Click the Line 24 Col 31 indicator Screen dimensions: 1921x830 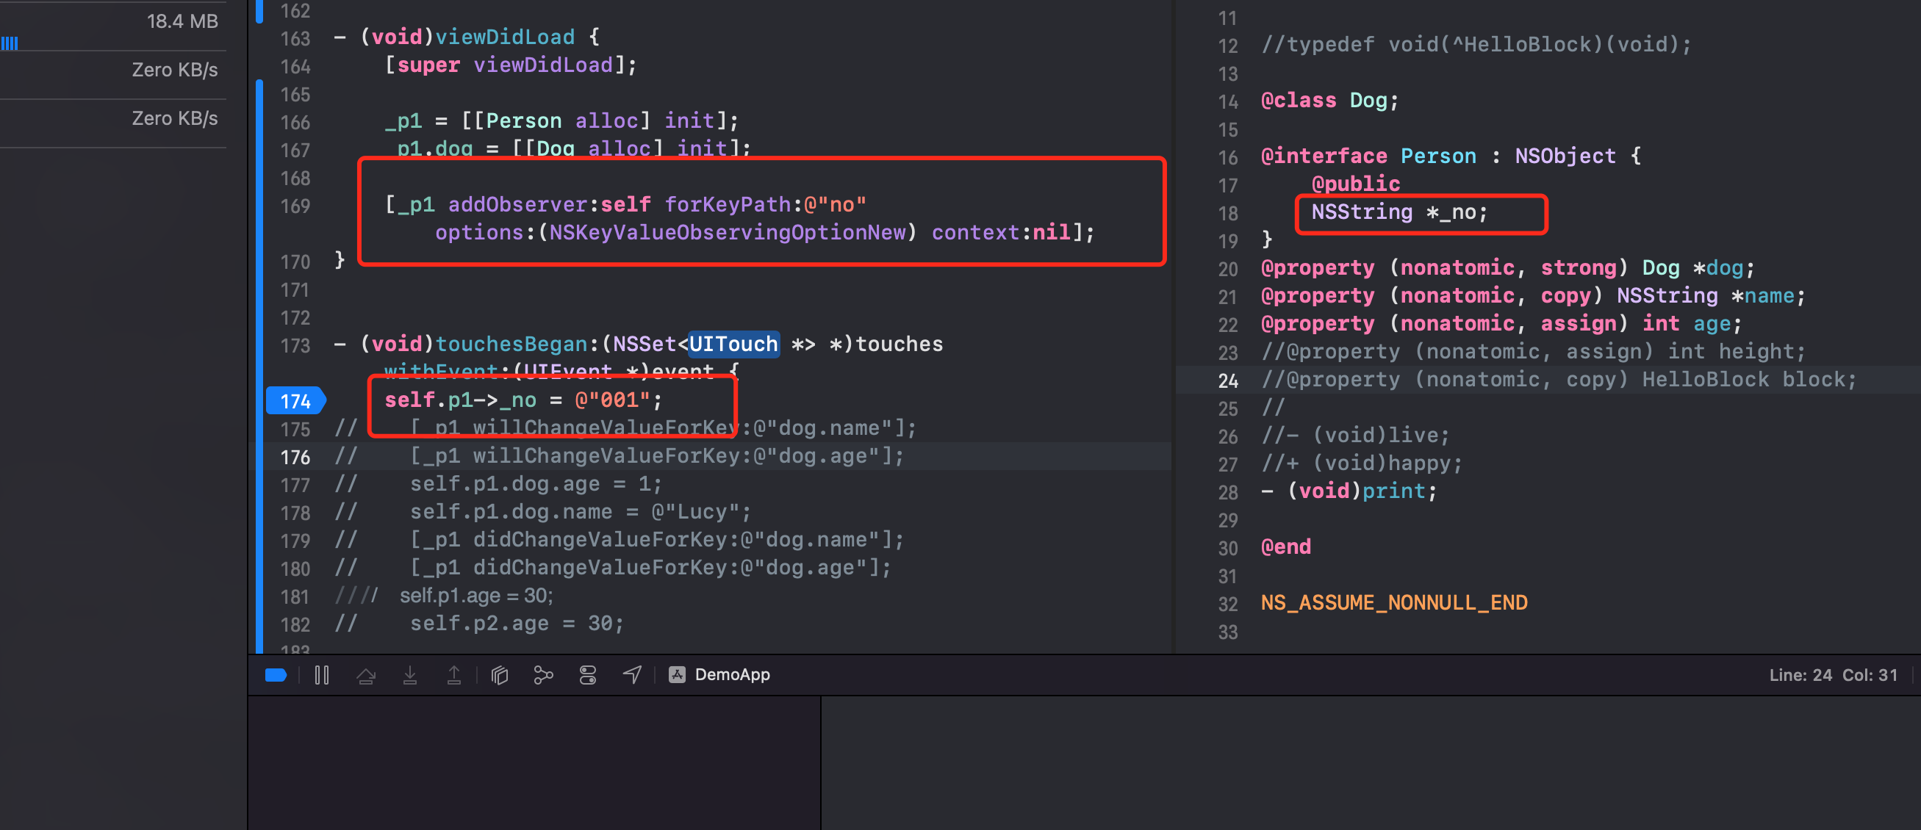[1833, 675]
